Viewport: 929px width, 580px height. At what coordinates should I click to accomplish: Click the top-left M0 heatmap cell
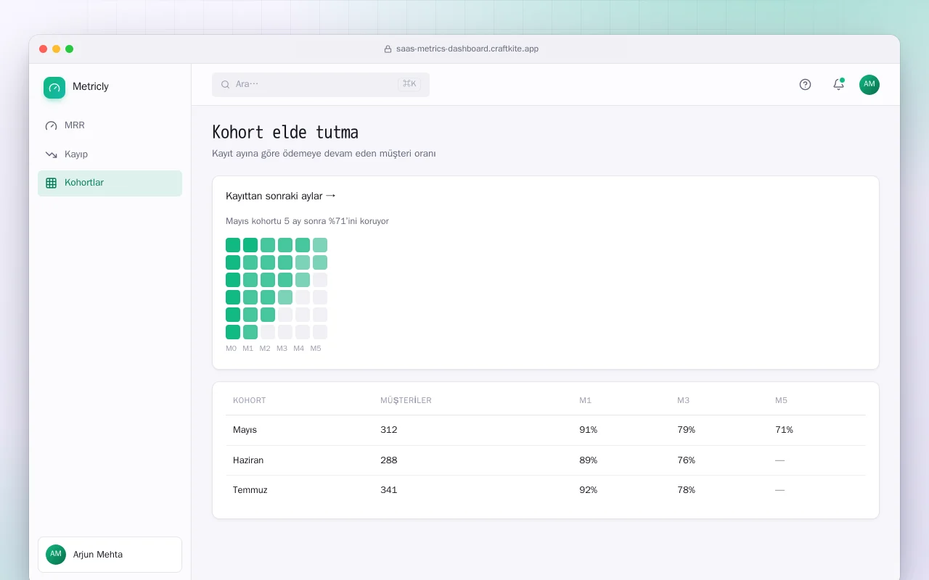pos(233,245)
